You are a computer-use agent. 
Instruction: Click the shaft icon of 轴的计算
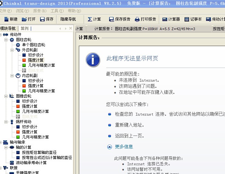[x=12, y=147]
